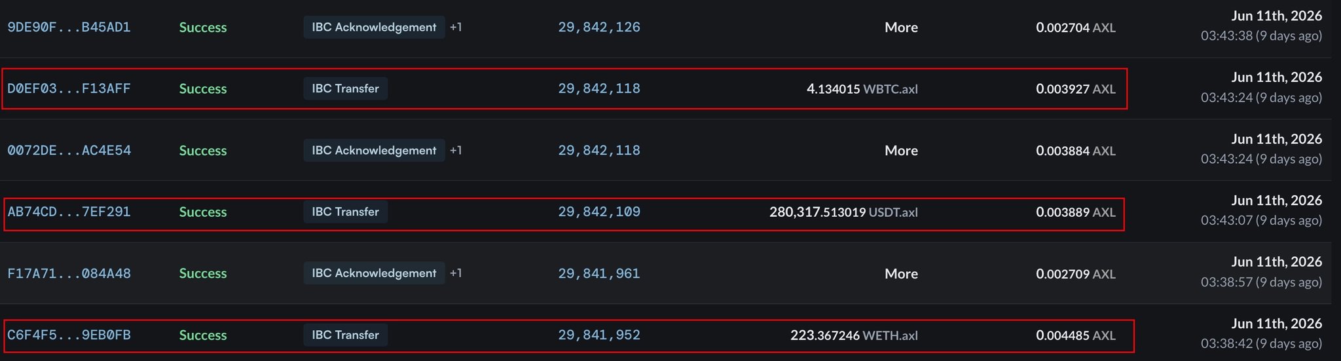This screenshot has height=361, width=1341.
Task: View block 29,841,961
Action: [x=599, y=274]
